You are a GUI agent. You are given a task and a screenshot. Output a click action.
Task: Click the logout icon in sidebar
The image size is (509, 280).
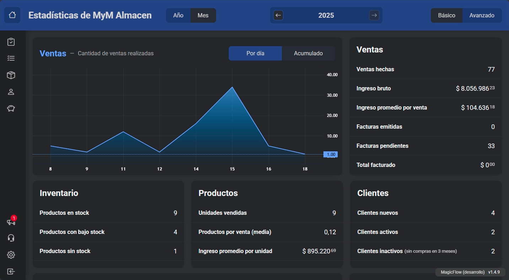pos(11,271)
